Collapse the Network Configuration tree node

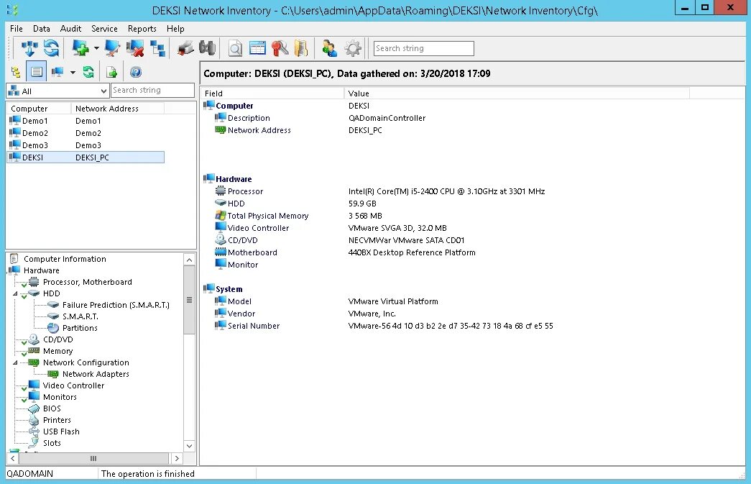[15, 362]
